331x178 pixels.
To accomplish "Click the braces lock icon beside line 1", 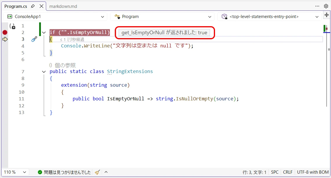I will [12, 26].
